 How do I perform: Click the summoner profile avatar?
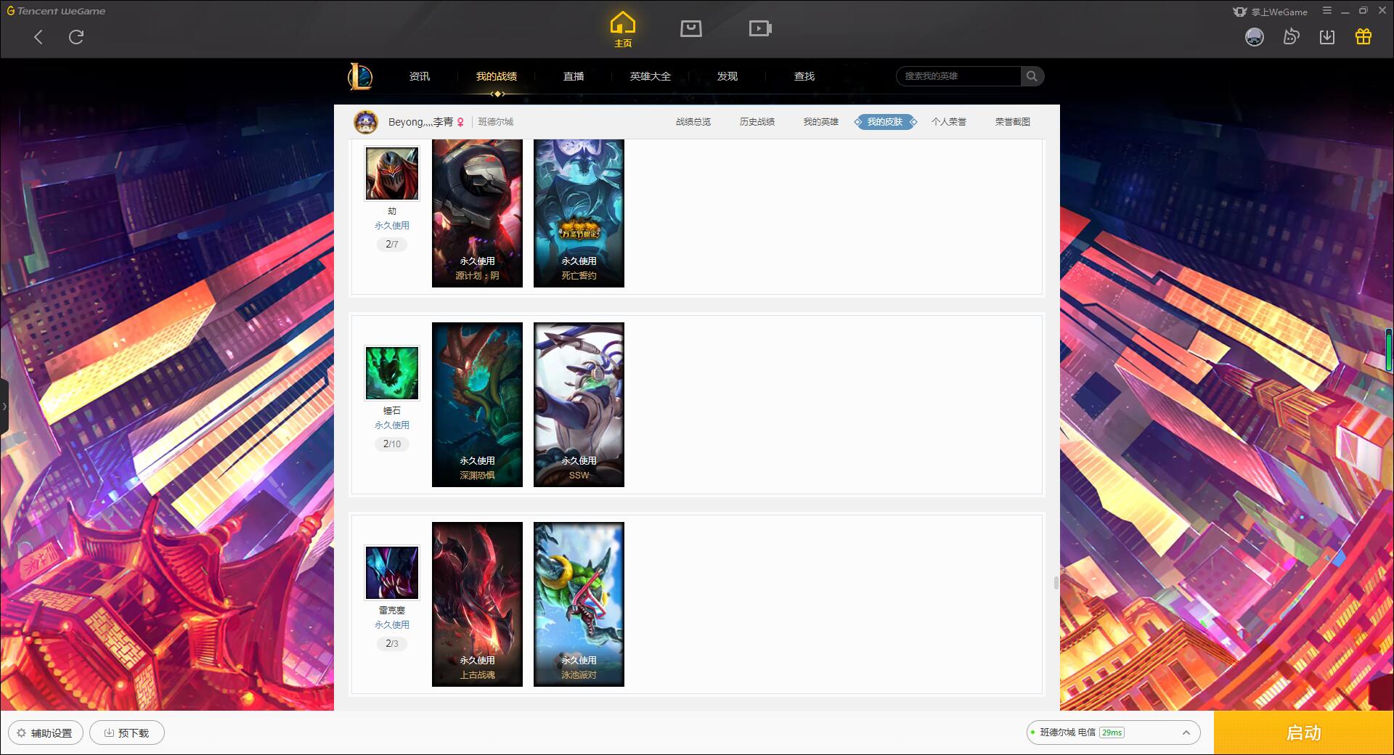point(366,122)
